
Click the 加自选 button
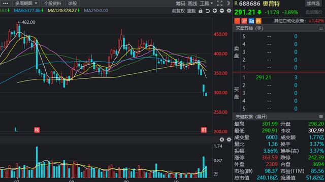tap(313, 4)
